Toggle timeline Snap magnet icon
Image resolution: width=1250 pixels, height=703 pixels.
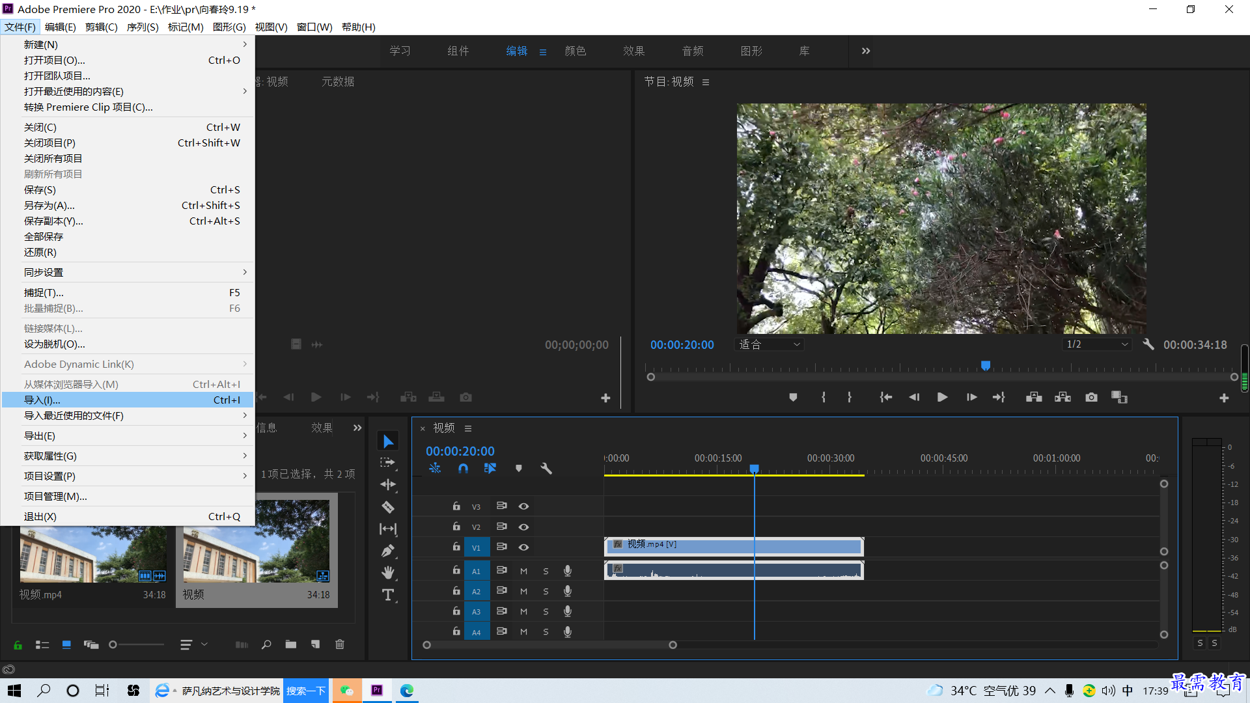pyautogui.click(x=463, y=469)
